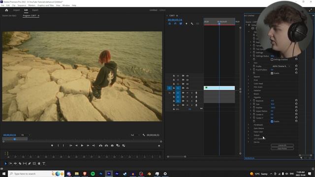Pick the Hand tool
The image size is (315, 177).
[39, 164]
